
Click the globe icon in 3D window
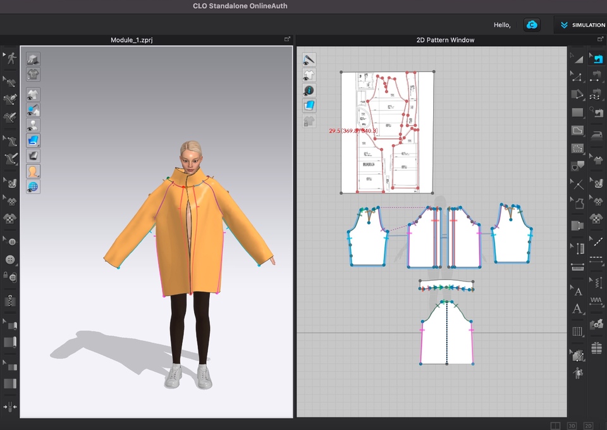point(33,187)
